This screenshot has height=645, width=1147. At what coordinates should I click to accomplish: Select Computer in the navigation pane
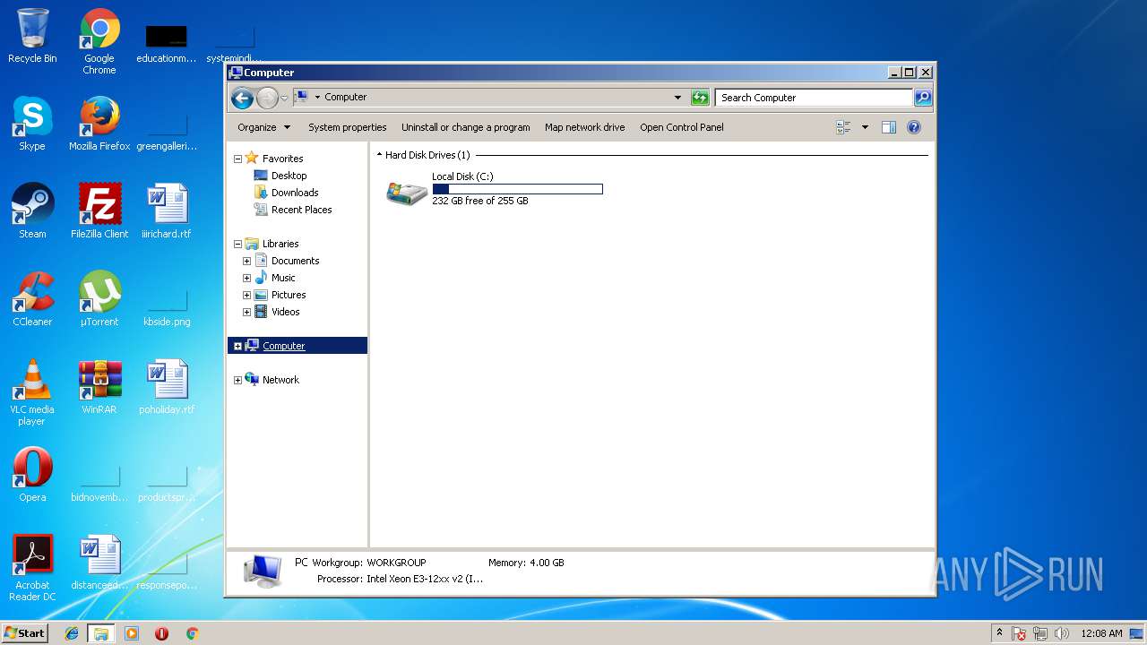[x=283, y=346]
